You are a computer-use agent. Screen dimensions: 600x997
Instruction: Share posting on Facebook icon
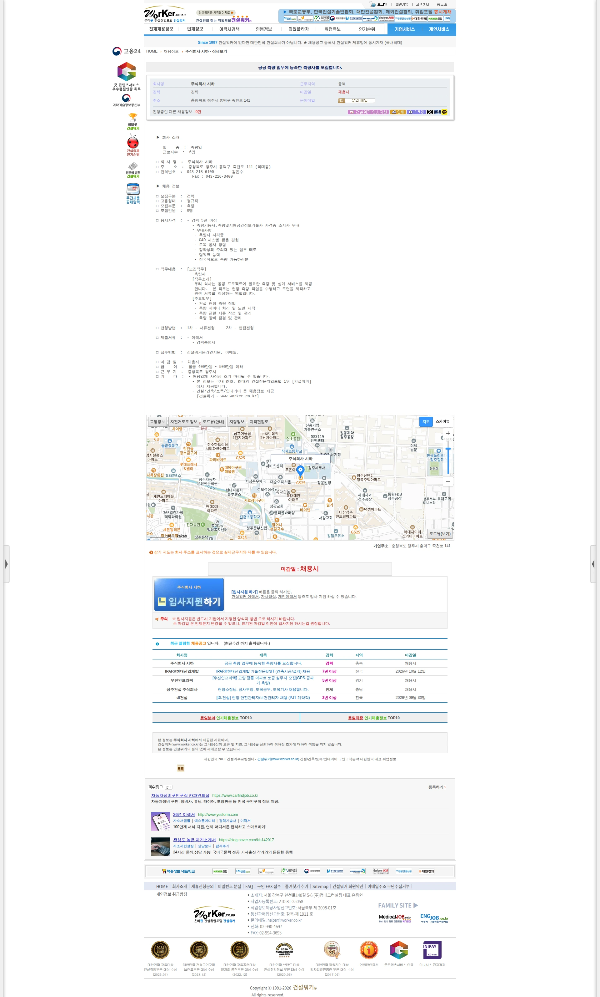437,112
